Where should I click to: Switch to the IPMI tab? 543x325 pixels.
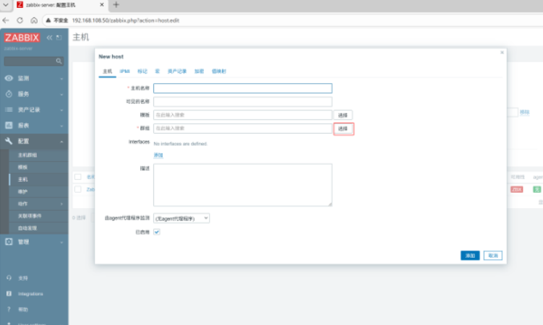(x=124, y=71)
